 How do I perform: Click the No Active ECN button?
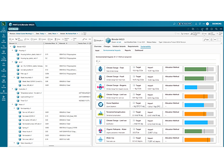[185, 24]
